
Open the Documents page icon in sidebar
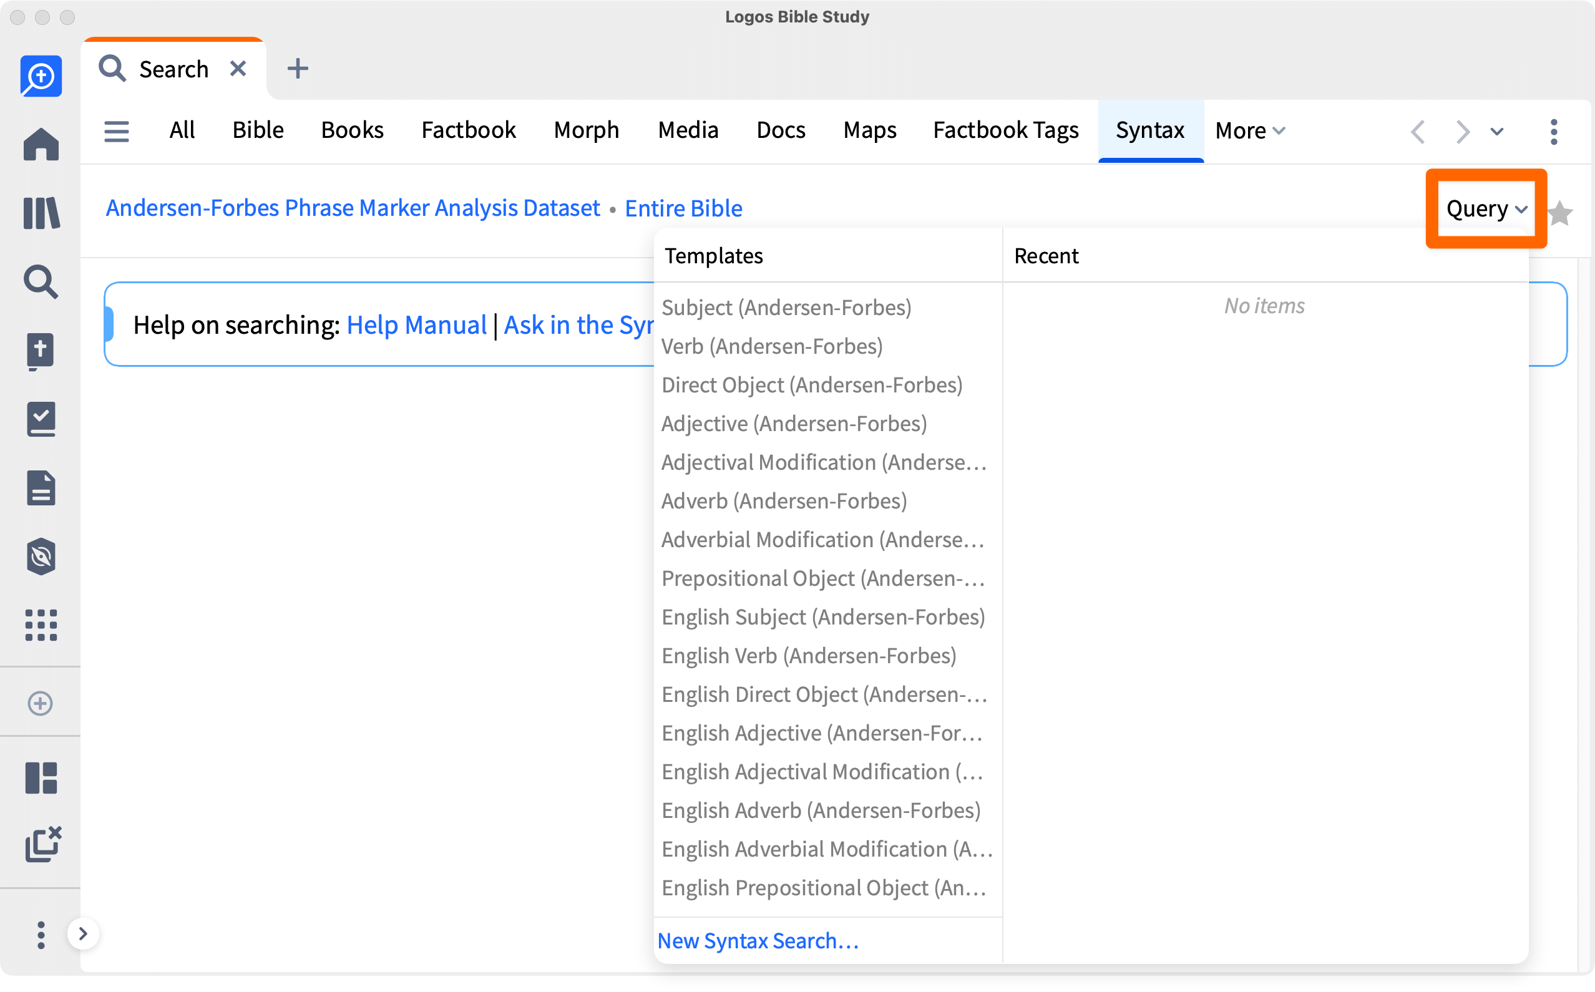click(x=41, y=487)
